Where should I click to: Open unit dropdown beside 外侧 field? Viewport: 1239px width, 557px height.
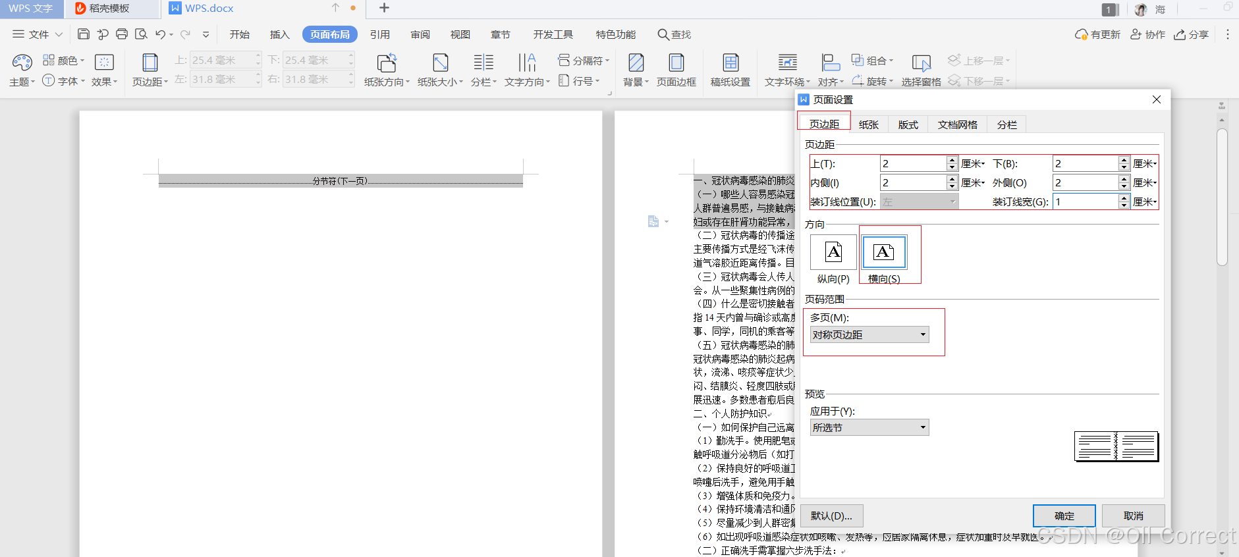[1145, 182]
